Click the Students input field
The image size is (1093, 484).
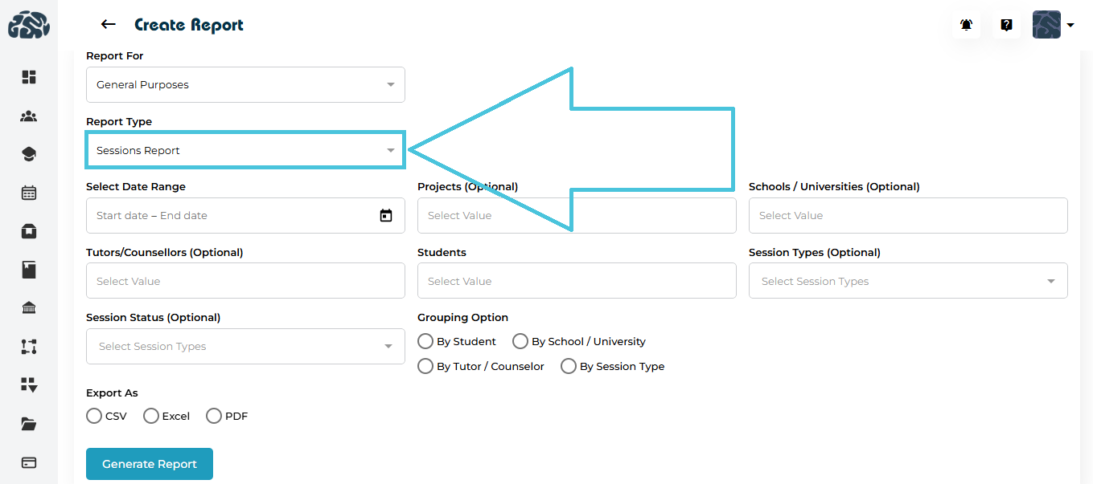577,281
